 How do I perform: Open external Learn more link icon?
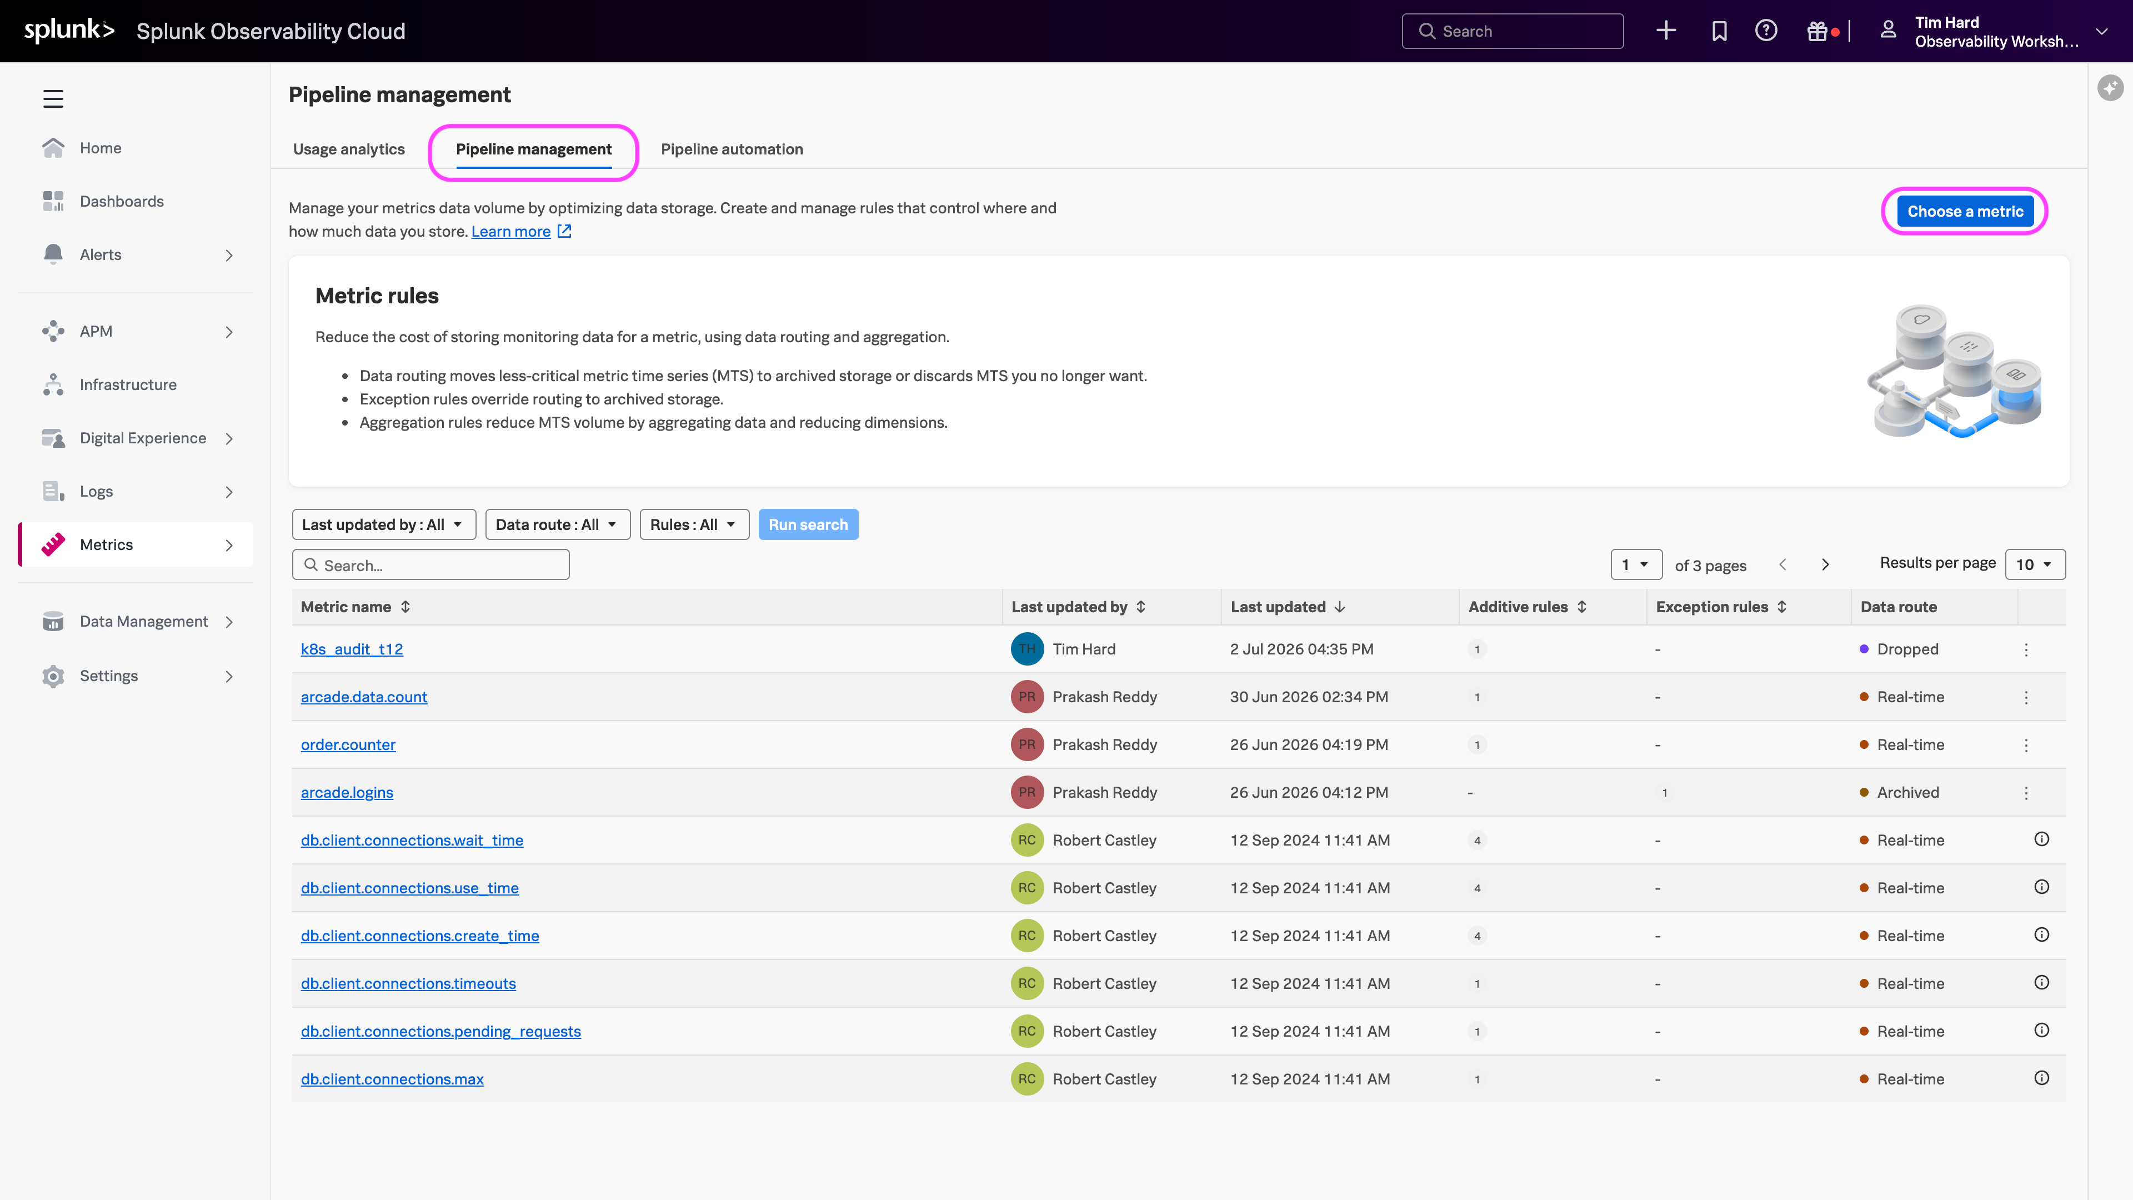click(x=564, y=231)
